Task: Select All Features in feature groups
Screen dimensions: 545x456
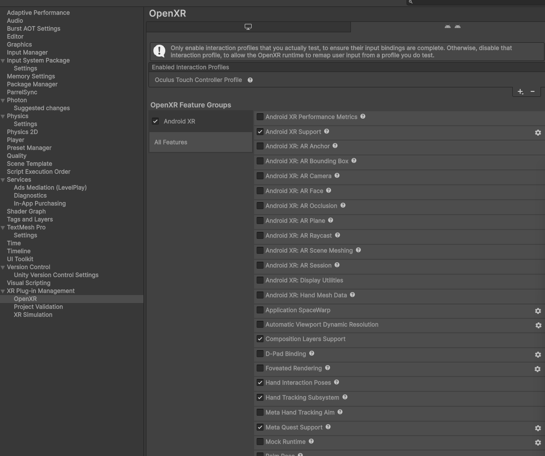Action: pyautogui.click(x=171, y=142)
